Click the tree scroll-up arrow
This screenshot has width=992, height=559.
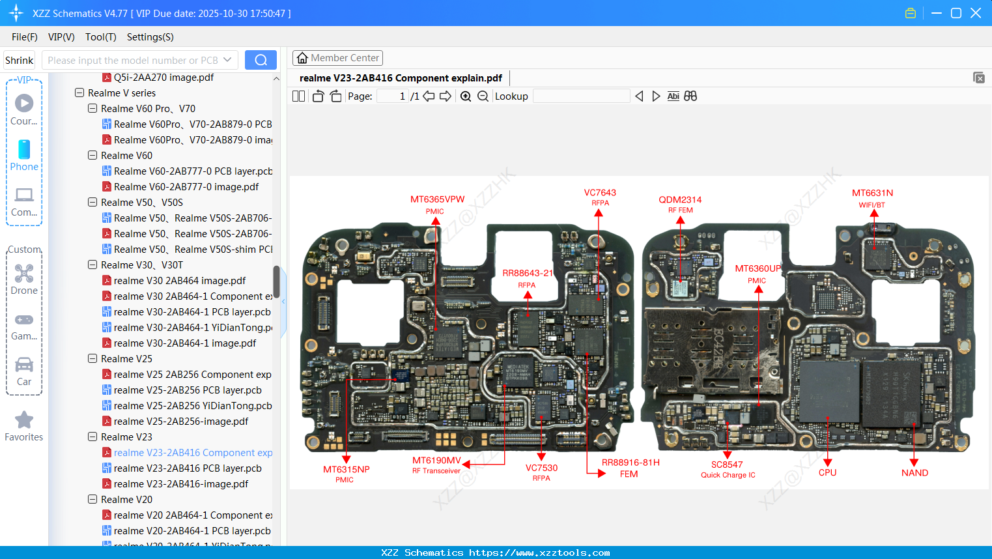(x=276, y=78)
